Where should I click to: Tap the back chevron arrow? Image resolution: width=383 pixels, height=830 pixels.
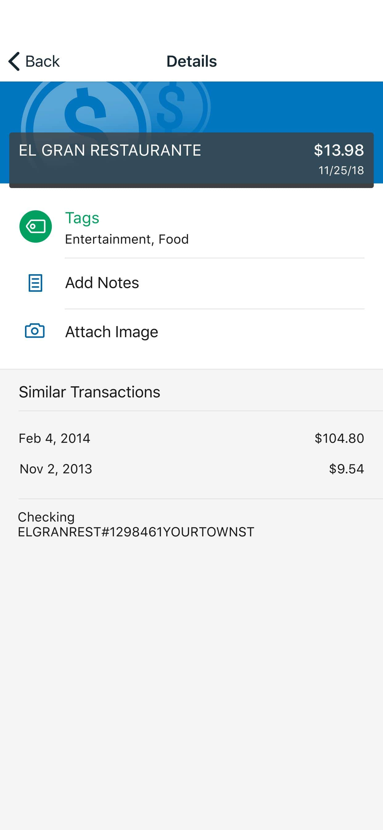pos(14,61)
